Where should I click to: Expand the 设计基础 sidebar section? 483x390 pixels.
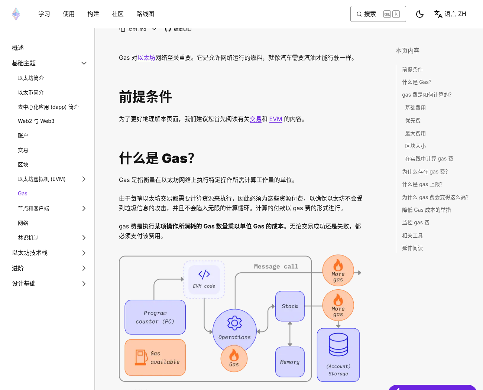pos(84,284)
